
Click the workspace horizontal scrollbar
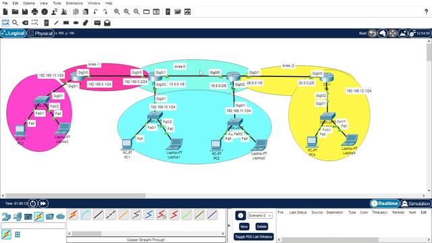pos(76,196)
